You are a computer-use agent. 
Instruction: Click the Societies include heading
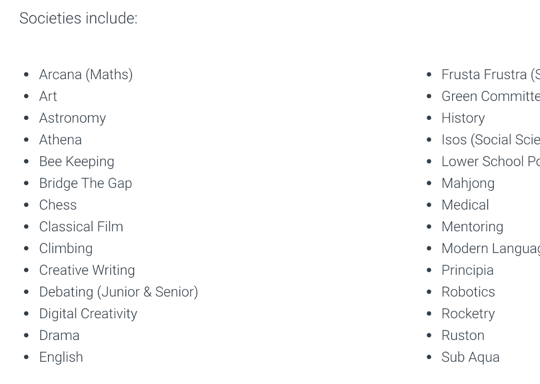pyautogui.click(x=78, y=18)
